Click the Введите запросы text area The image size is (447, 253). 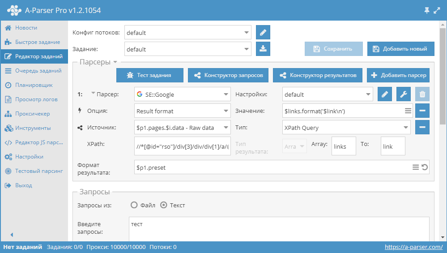(x=279, y=229)
